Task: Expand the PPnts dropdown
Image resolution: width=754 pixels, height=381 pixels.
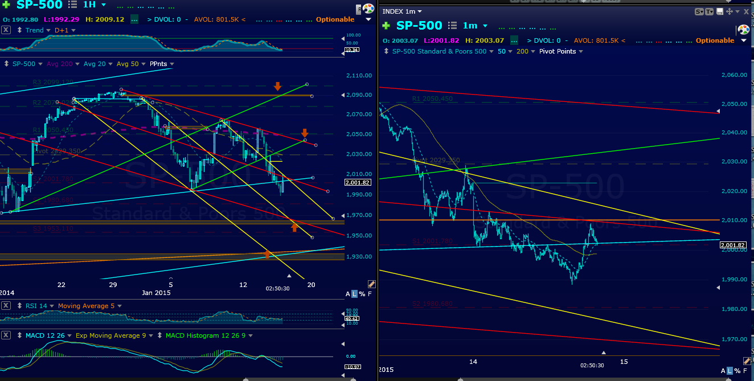Action: tap(172, 64)
